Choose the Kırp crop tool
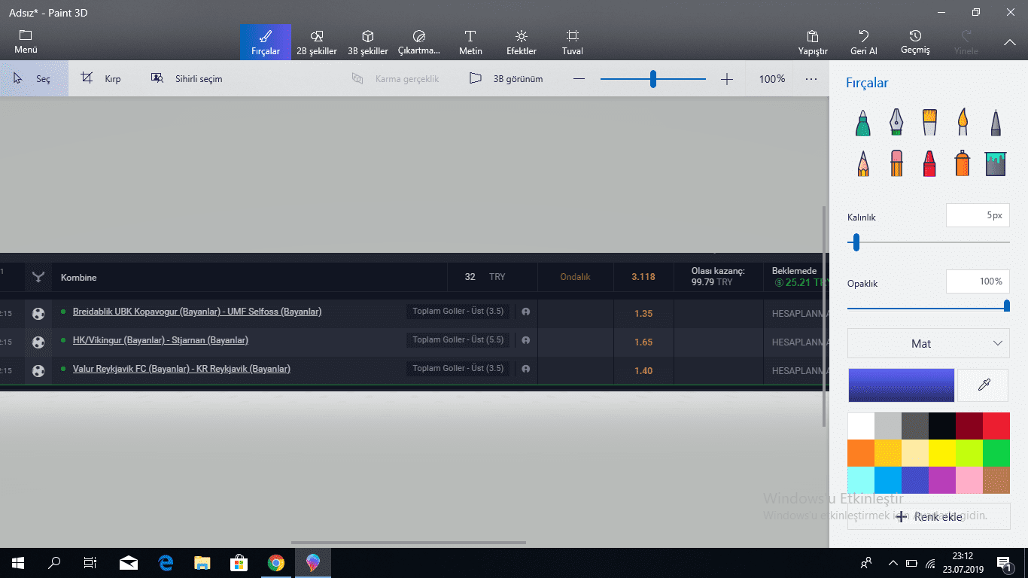This screenshot has height=578, width=1028. (x=101, y=78)
